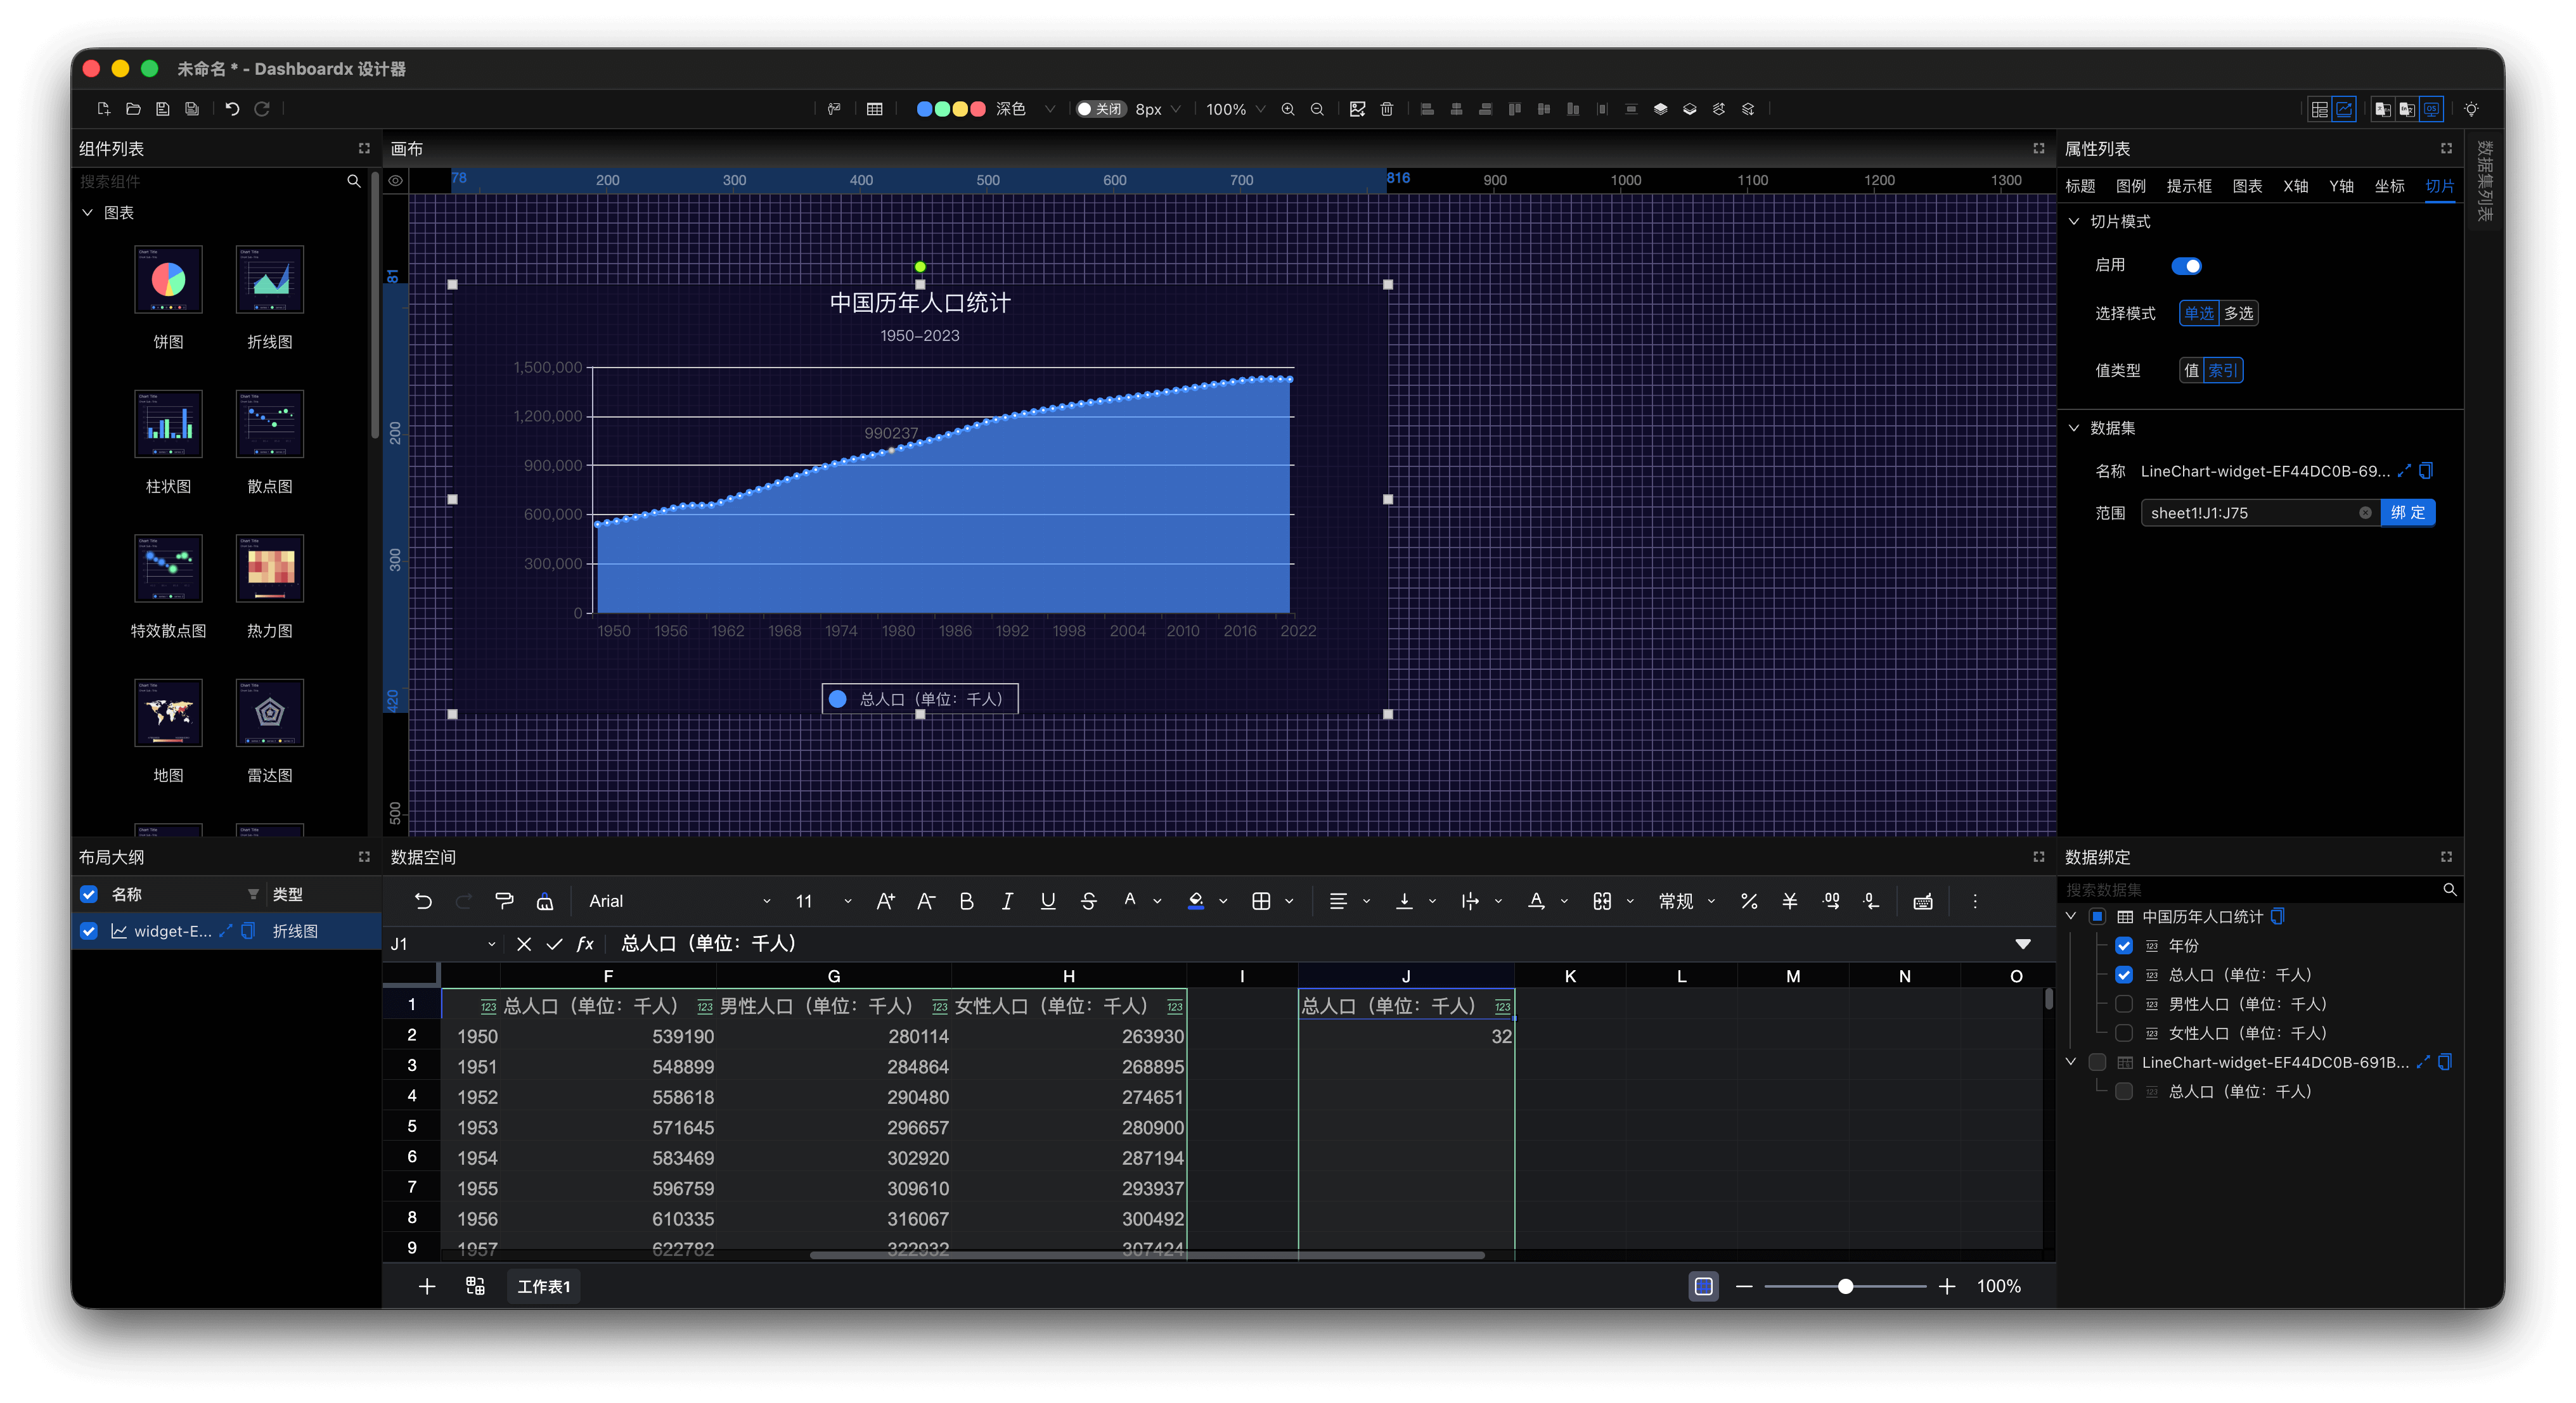Click the add new sheet plus icon
The width and height of the screenshot is (2576, 1403).
[426, 1286]
